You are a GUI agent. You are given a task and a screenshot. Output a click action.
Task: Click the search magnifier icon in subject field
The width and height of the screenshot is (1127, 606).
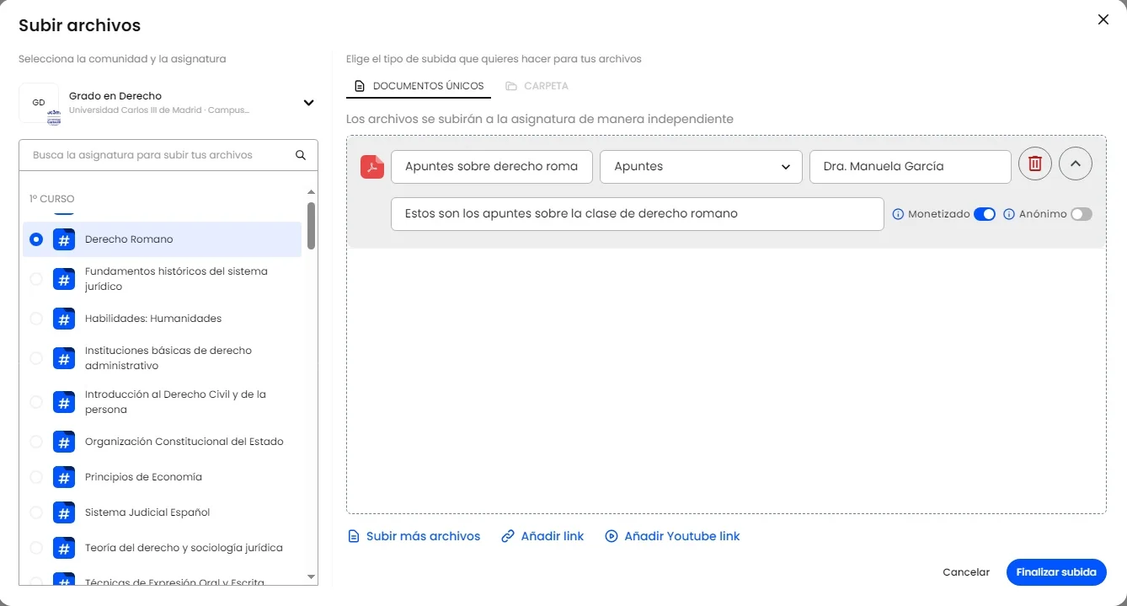point(301,155)
